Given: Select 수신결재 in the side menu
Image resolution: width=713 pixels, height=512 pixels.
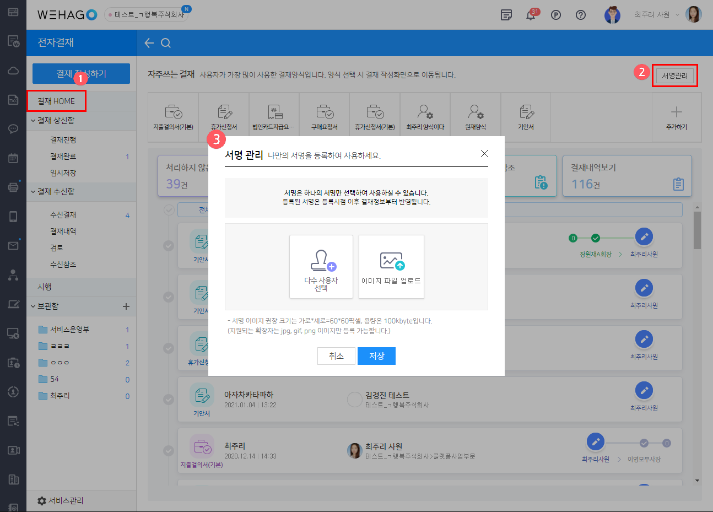Looking at the screenshot, I should pyautogui.click(x=63, y=215).
